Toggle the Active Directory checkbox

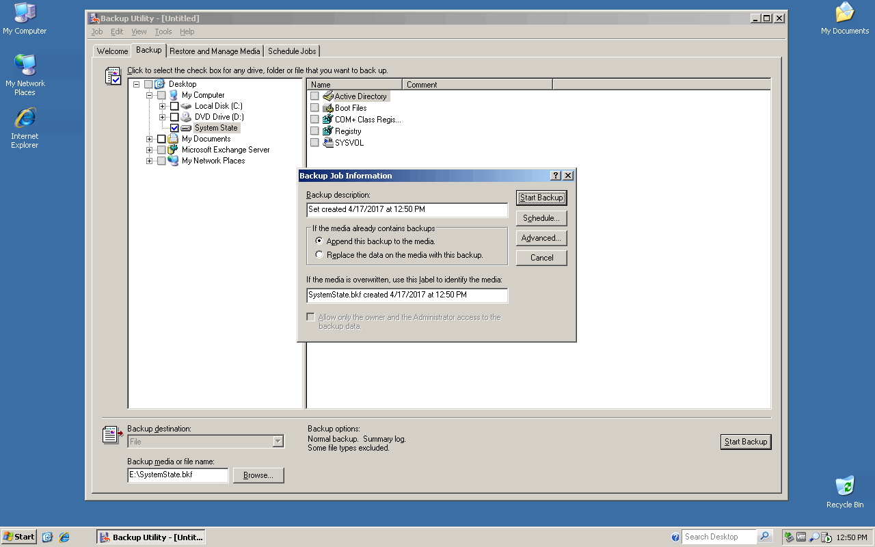point(314,96)
